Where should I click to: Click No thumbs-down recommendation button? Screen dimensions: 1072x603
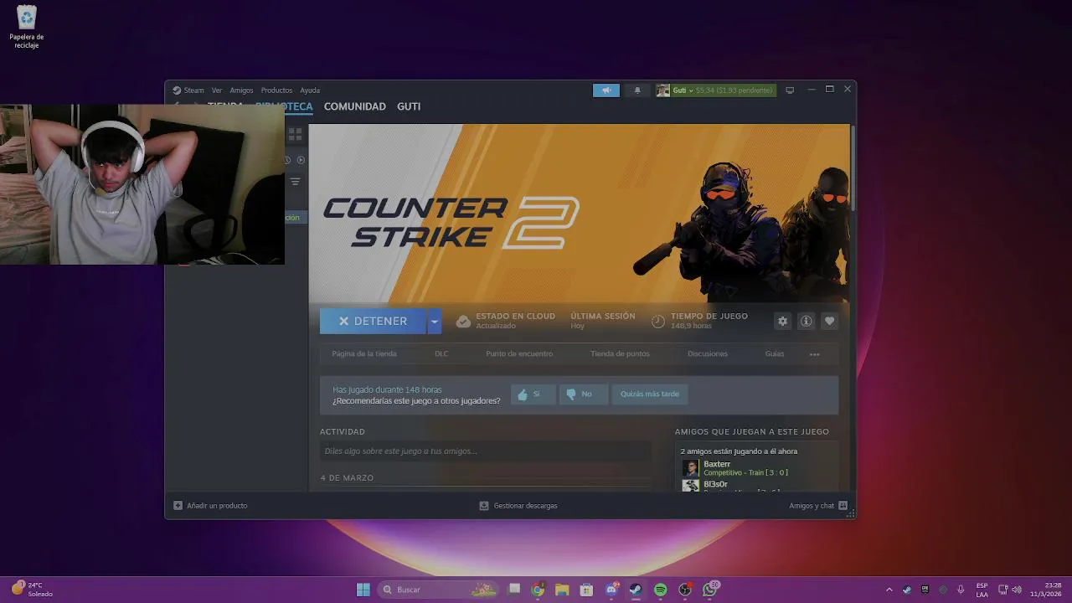tap(584, 394)
